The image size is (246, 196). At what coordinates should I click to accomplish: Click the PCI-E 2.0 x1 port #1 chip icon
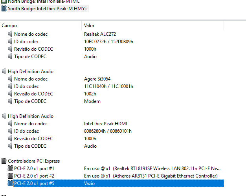(10, 169)
